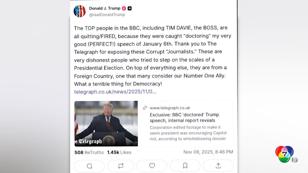The height and width of the screenshot is (173, 308).
Task: Click the Telegraph article thumbnail image
Action: coord(106,123)
